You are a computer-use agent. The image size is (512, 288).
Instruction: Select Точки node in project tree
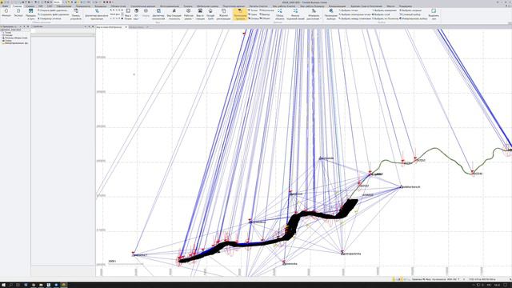[x=7, y=33]
